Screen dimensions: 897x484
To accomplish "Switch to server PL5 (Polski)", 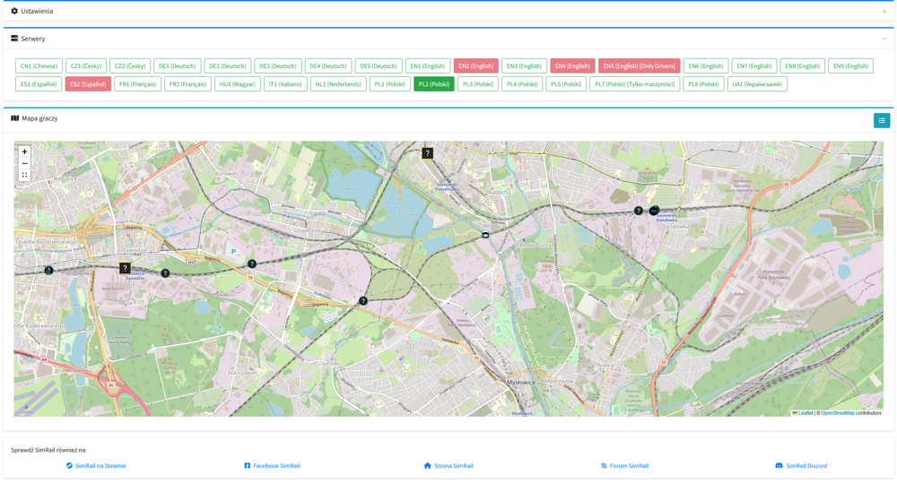I will pyautogui.click(x=566, y=84).
